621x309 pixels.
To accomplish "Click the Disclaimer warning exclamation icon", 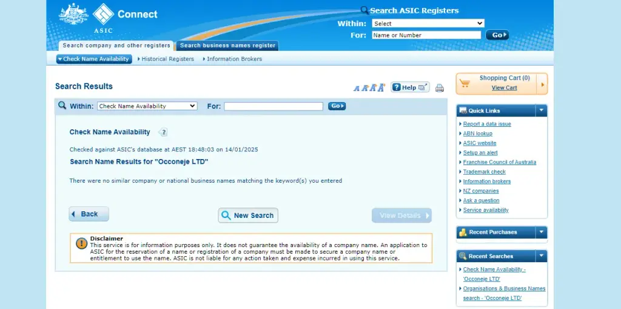I will pos(82,243).
